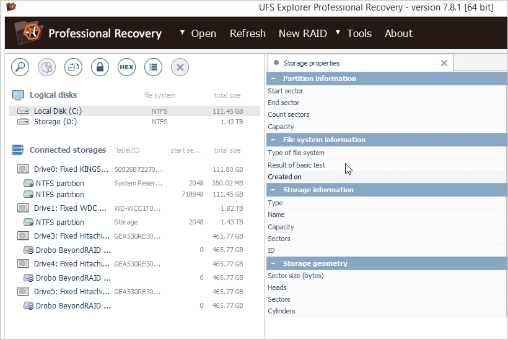This screenshot has height=340, width=508.
Task: Click the 'file system' column header
Action: coord(160,95)
